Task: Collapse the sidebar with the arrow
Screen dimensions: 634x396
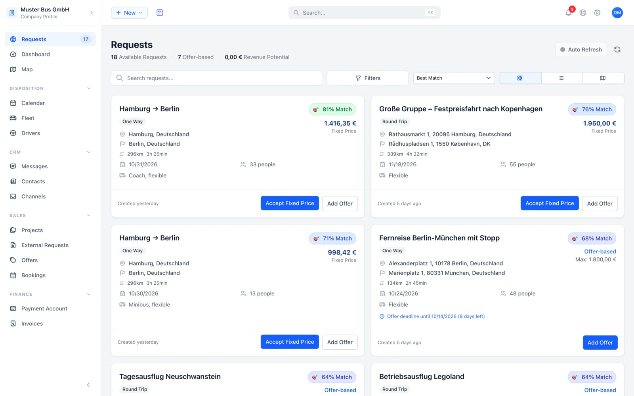Action: [x=88, y=385]
